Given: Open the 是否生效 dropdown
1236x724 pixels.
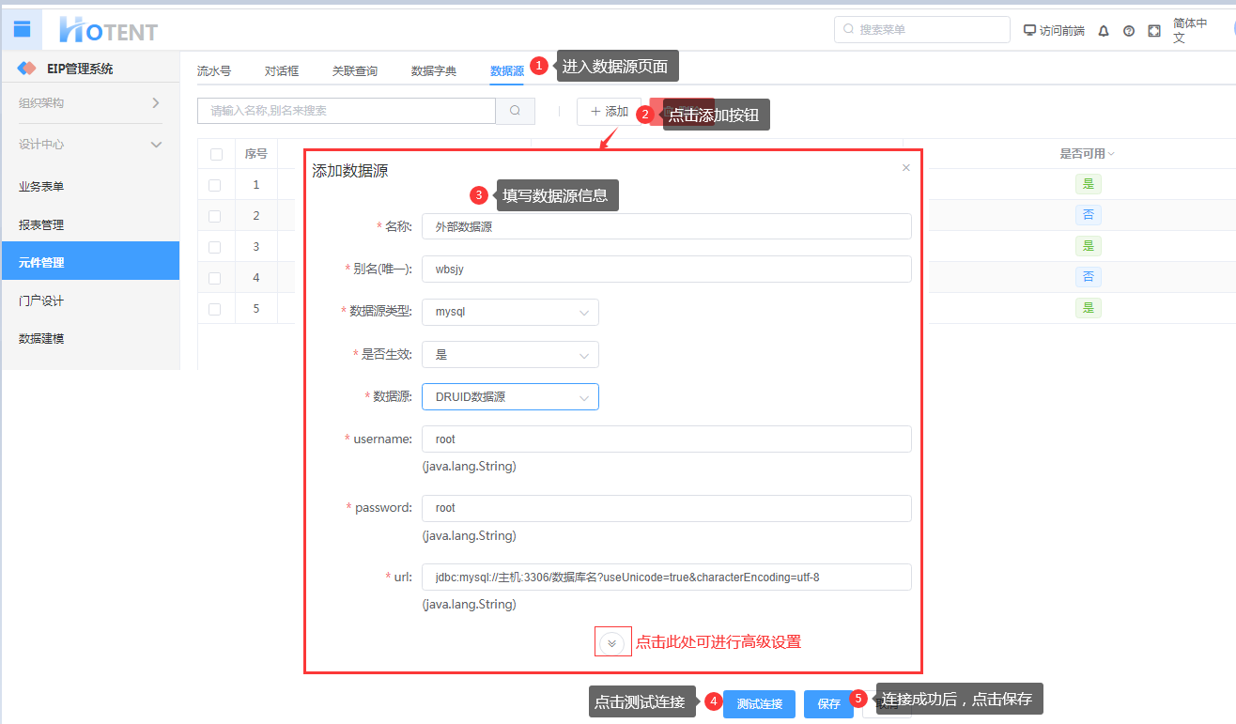Looking at the screenshot, I should 510,355.
